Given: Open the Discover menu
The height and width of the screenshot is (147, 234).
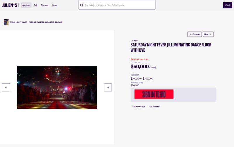Looking at the screenshot, I should (45, 5).
